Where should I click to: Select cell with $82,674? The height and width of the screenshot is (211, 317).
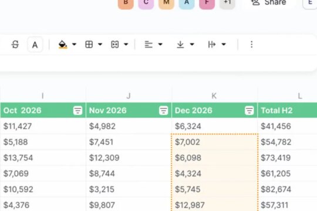click(x=287, y=189)
